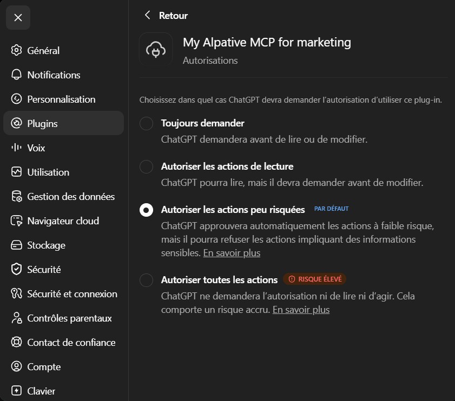Viewport: 455px width, 401px height.
Task: Click the Autoriser les actions peu risquées title
Action: tap(233, 210)
